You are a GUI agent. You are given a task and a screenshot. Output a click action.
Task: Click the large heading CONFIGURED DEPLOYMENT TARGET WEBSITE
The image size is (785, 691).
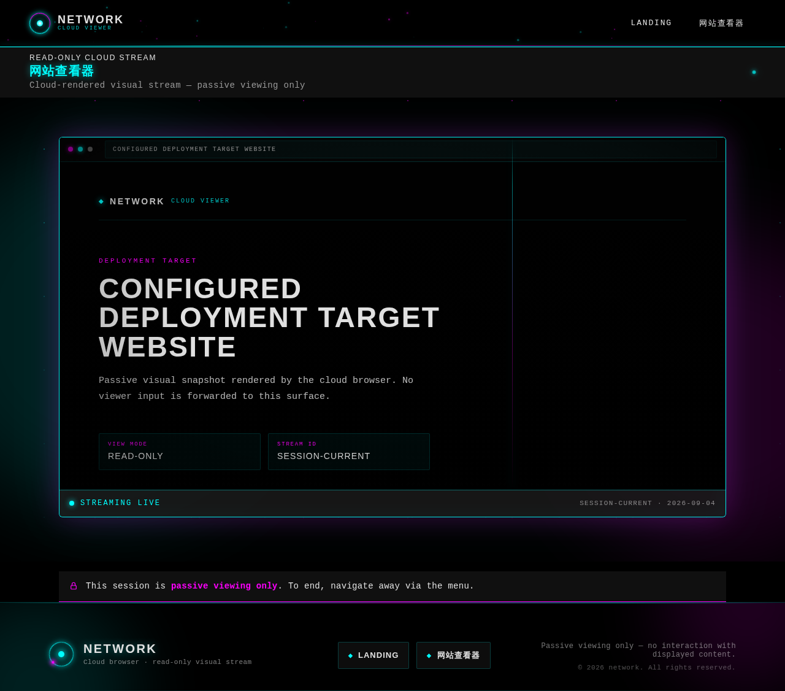pyautogui.click(x=269, y=318)
